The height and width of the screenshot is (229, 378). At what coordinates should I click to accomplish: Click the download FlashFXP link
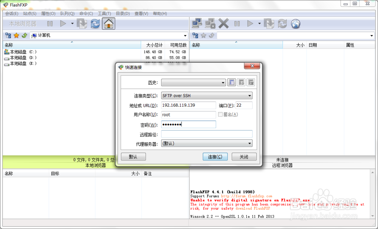click(x=253, y=208)
